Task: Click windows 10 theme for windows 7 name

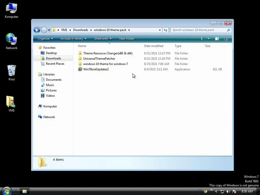Action: tap(105, 64)
